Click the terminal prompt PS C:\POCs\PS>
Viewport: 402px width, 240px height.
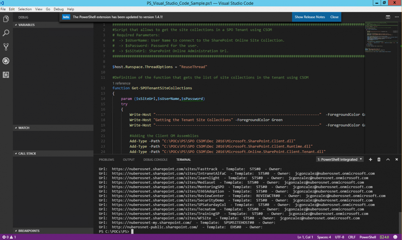pyautogui.click(x=114, y=232)
